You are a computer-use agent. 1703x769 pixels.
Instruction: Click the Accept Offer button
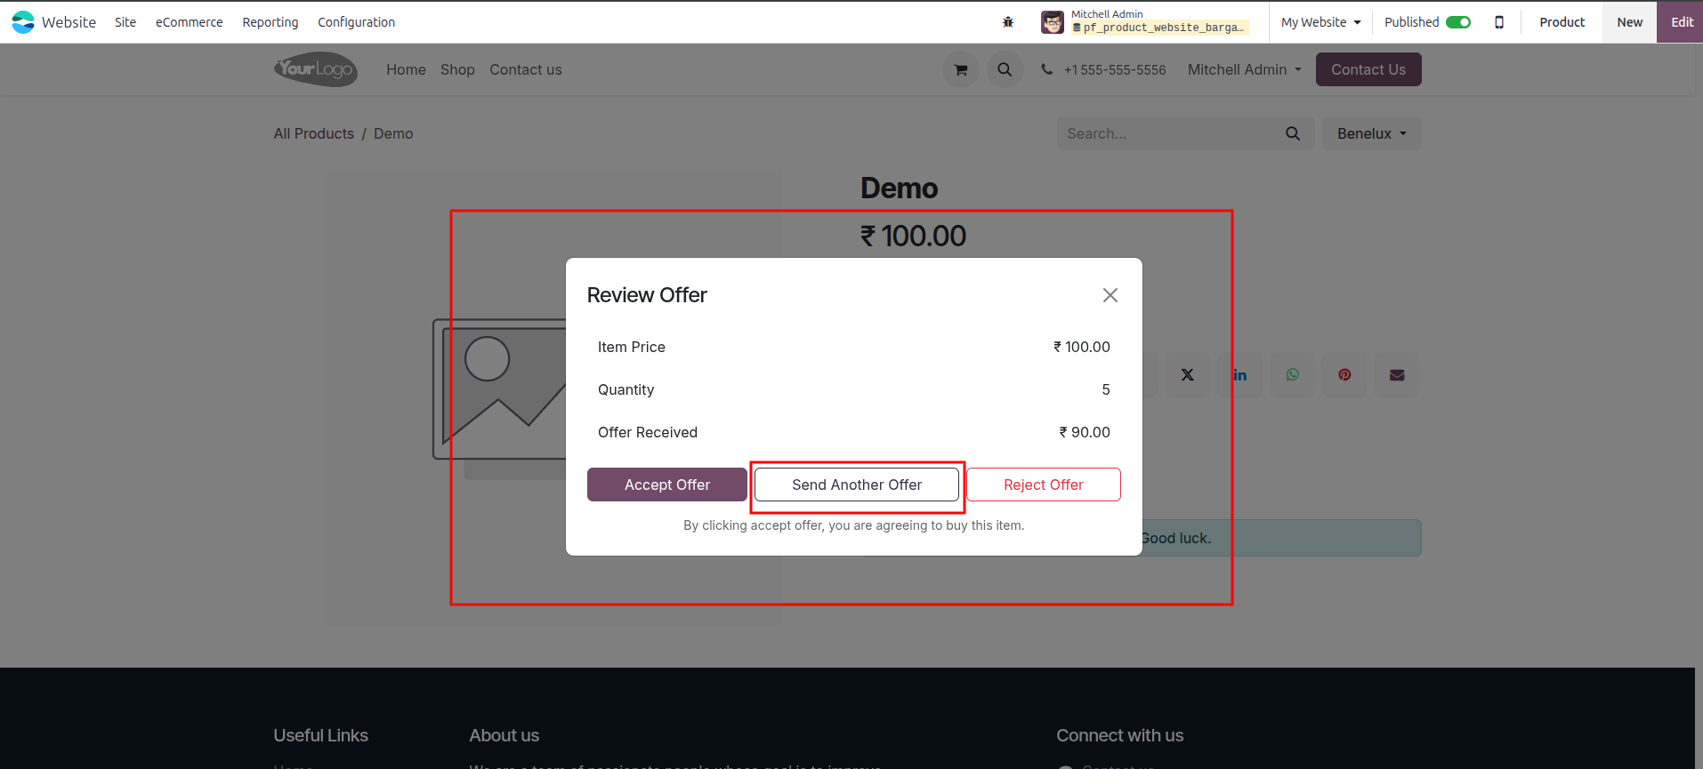667,485
